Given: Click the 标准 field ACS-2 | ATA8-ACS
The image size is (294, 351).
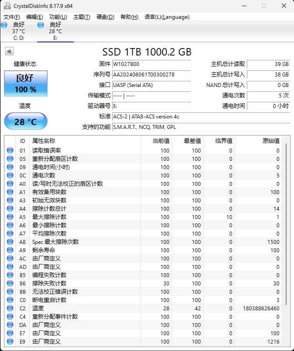Looking at the screenshot, I should pyautogui.click(x=201, y=117).
